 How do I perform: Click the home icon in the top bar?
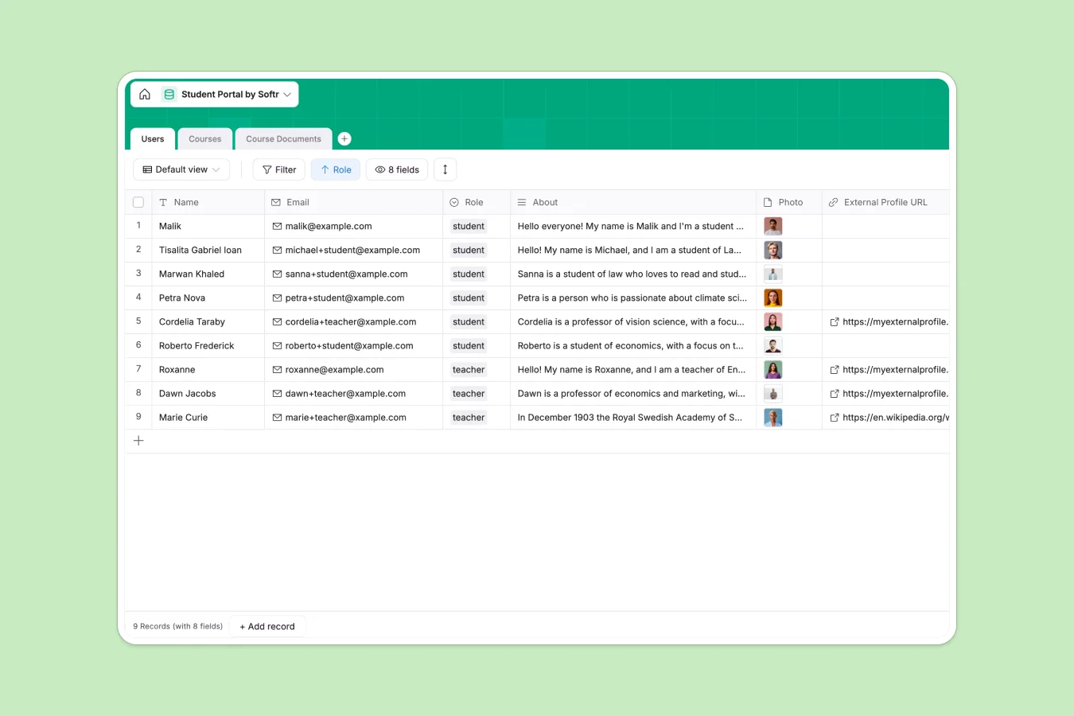click(145, 94)
